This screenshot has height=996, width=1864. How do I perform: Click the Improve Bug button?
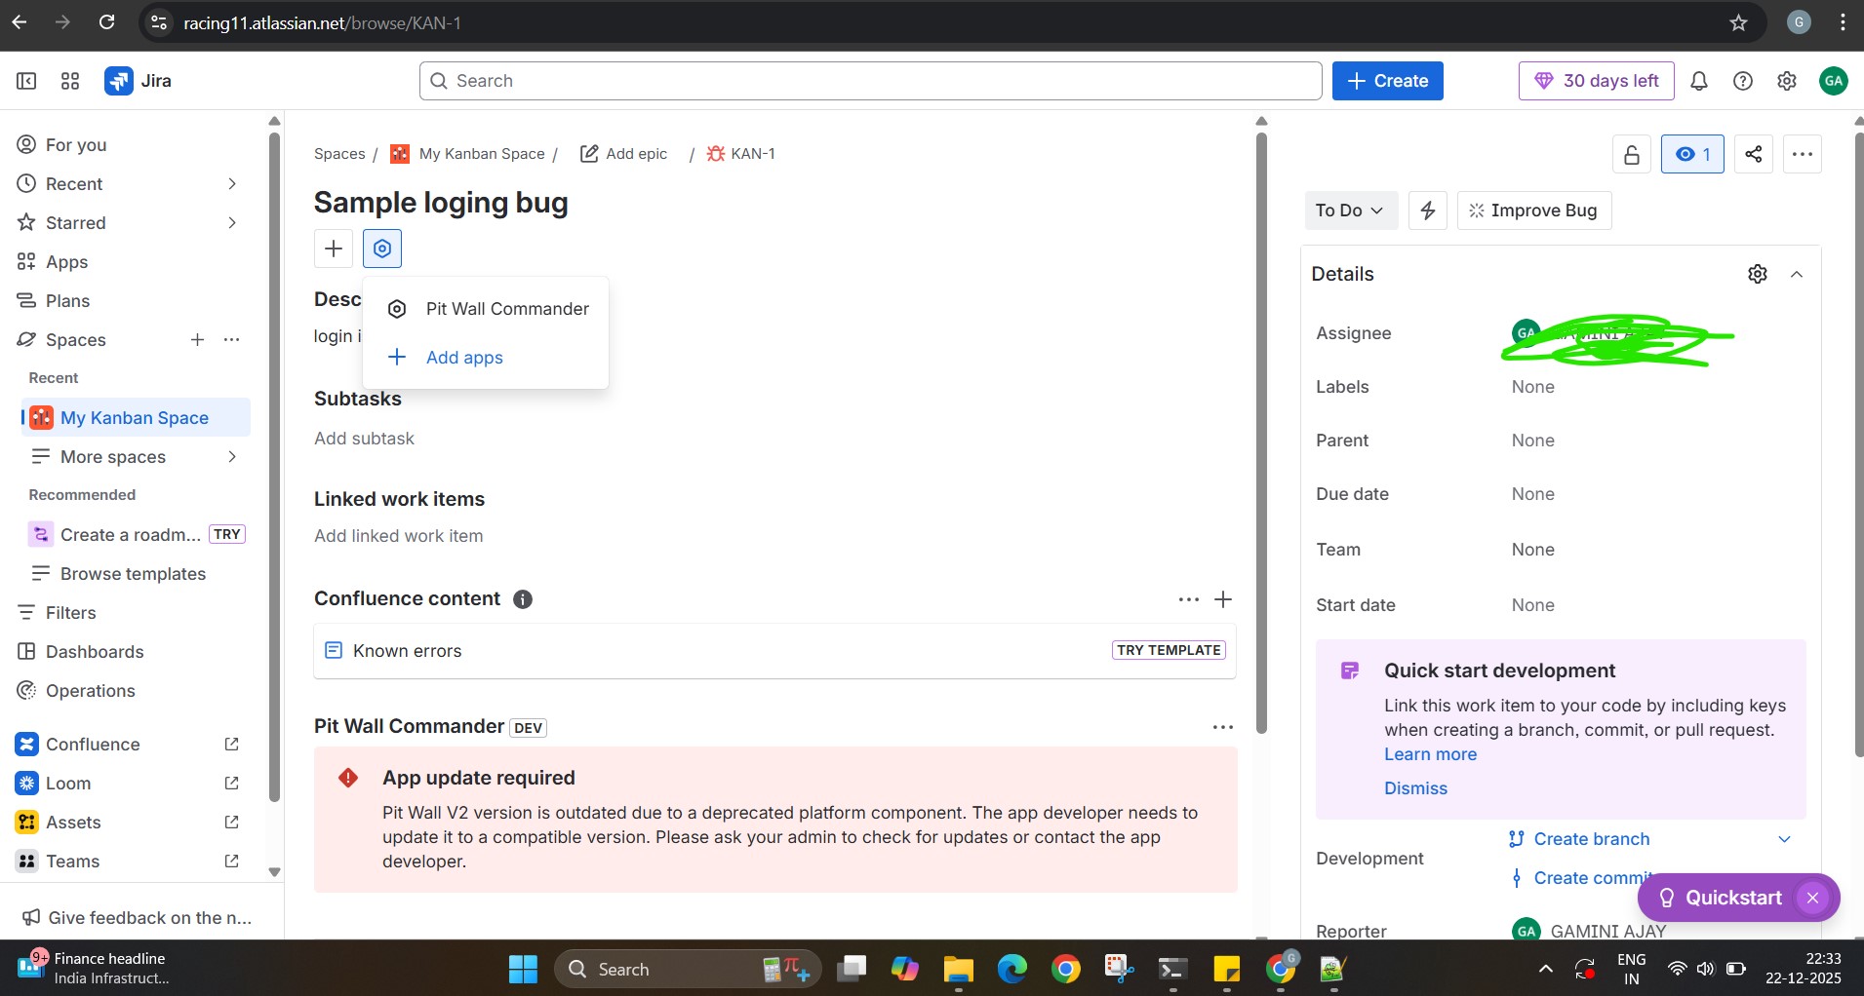1533,211
